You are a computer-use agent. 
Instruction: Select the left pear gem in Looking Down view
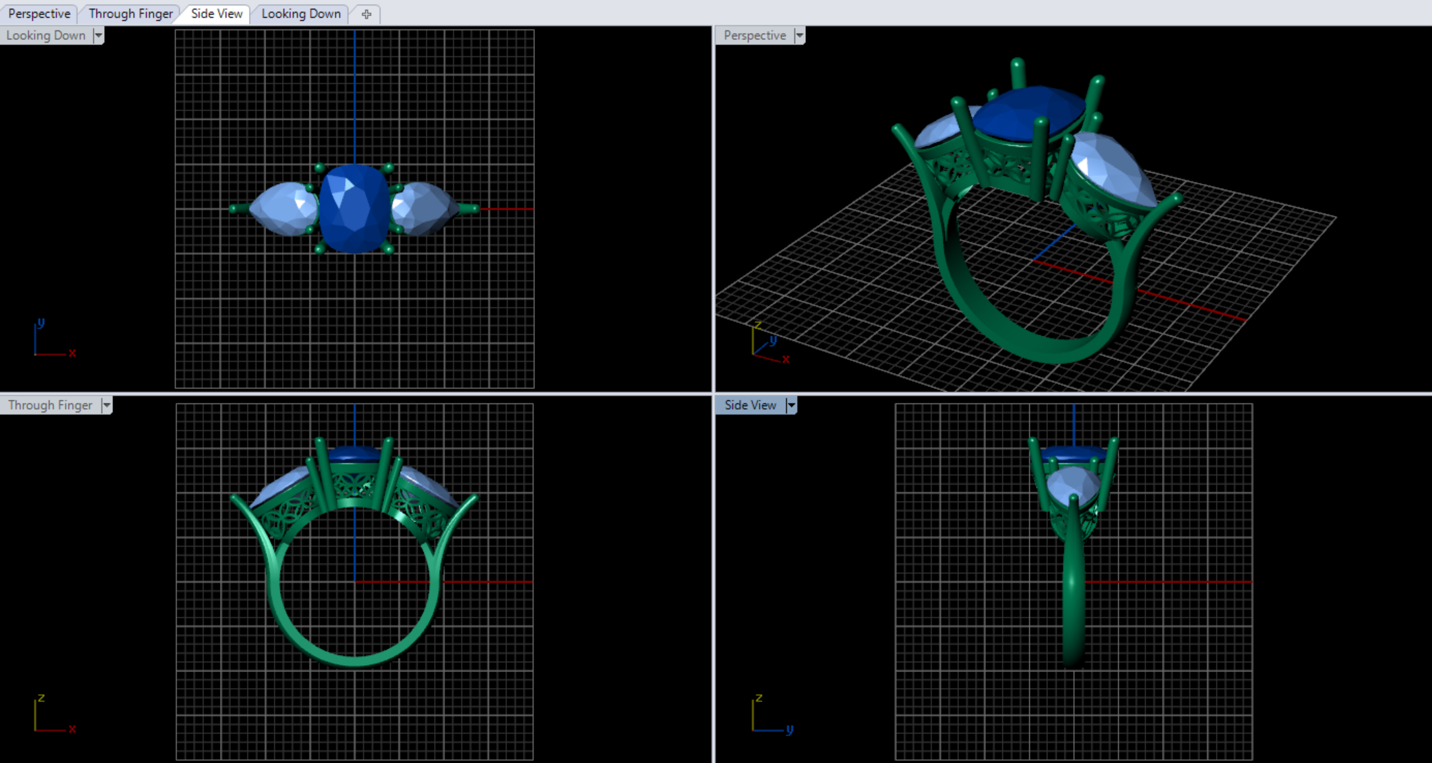[281, 209]
